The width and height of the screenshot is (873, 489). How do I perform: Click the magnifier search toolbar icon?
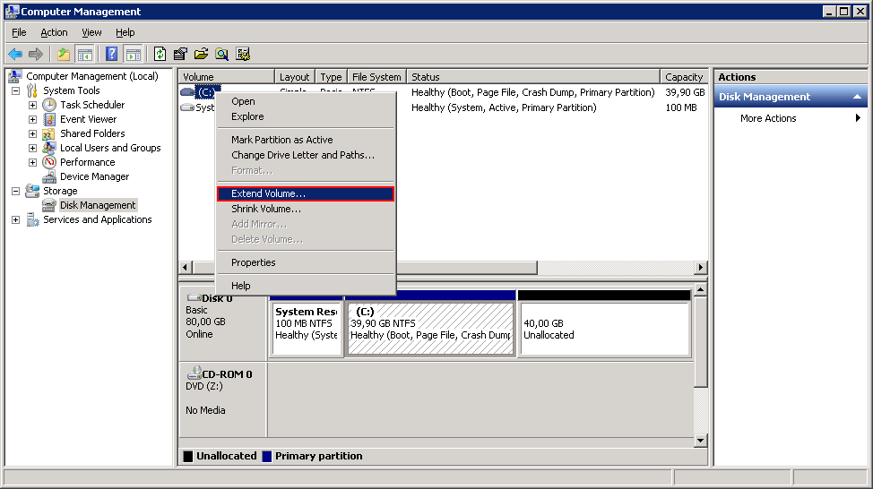(x=221, y=54)
